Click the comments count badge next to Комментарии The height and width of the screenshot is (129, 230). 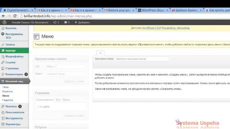tap(26, 74)
